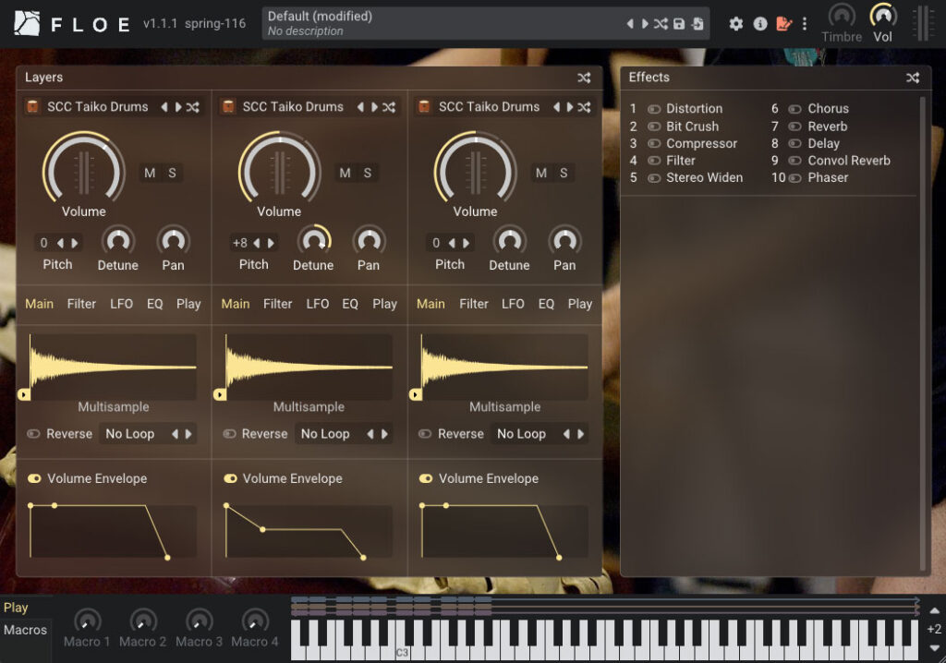Enable the Distortion effect toggle
Screen dimensions: 946x663
click(x=654, y=109)
